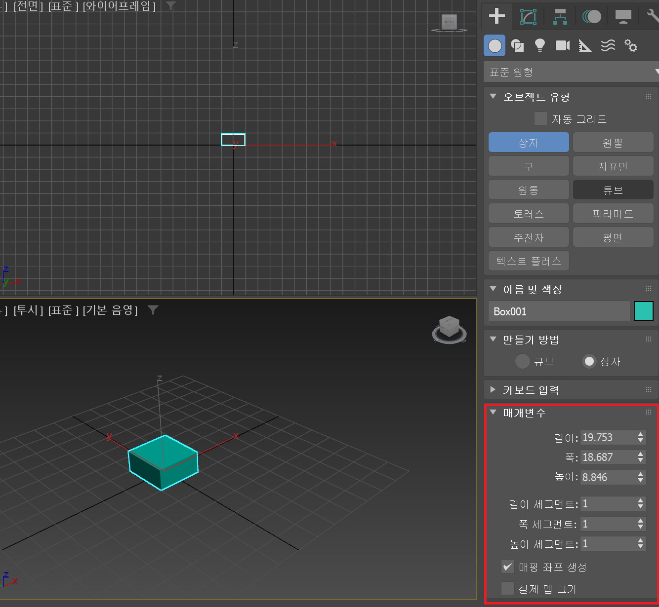
Task: Click the 폭 세그먼트 spinner arrows
Action: coord(641,524)
